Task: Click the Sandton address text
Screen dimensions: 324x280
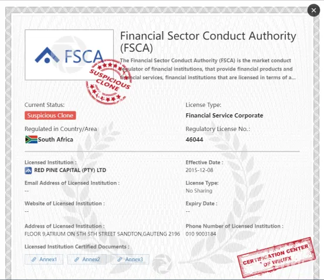Action: point(103,234)
